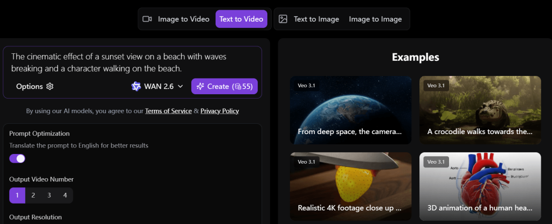The height and width of the screenshot is (224, 552).
Task: Switch to the Image to Image tab
Action: (x=375, y=19)
